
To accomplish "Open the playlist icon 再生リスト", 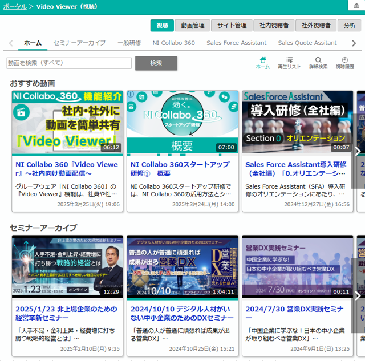I will [289, 63].
